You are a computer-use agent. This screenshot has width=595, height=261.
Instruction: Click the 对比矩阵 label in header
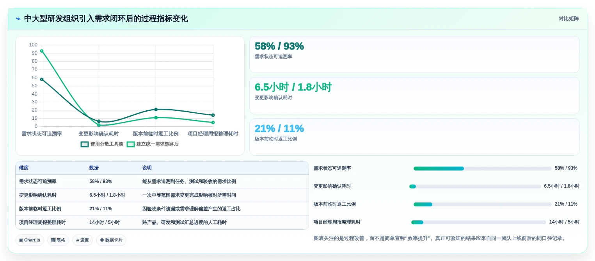pyautogui.click(x=568, y=19)
